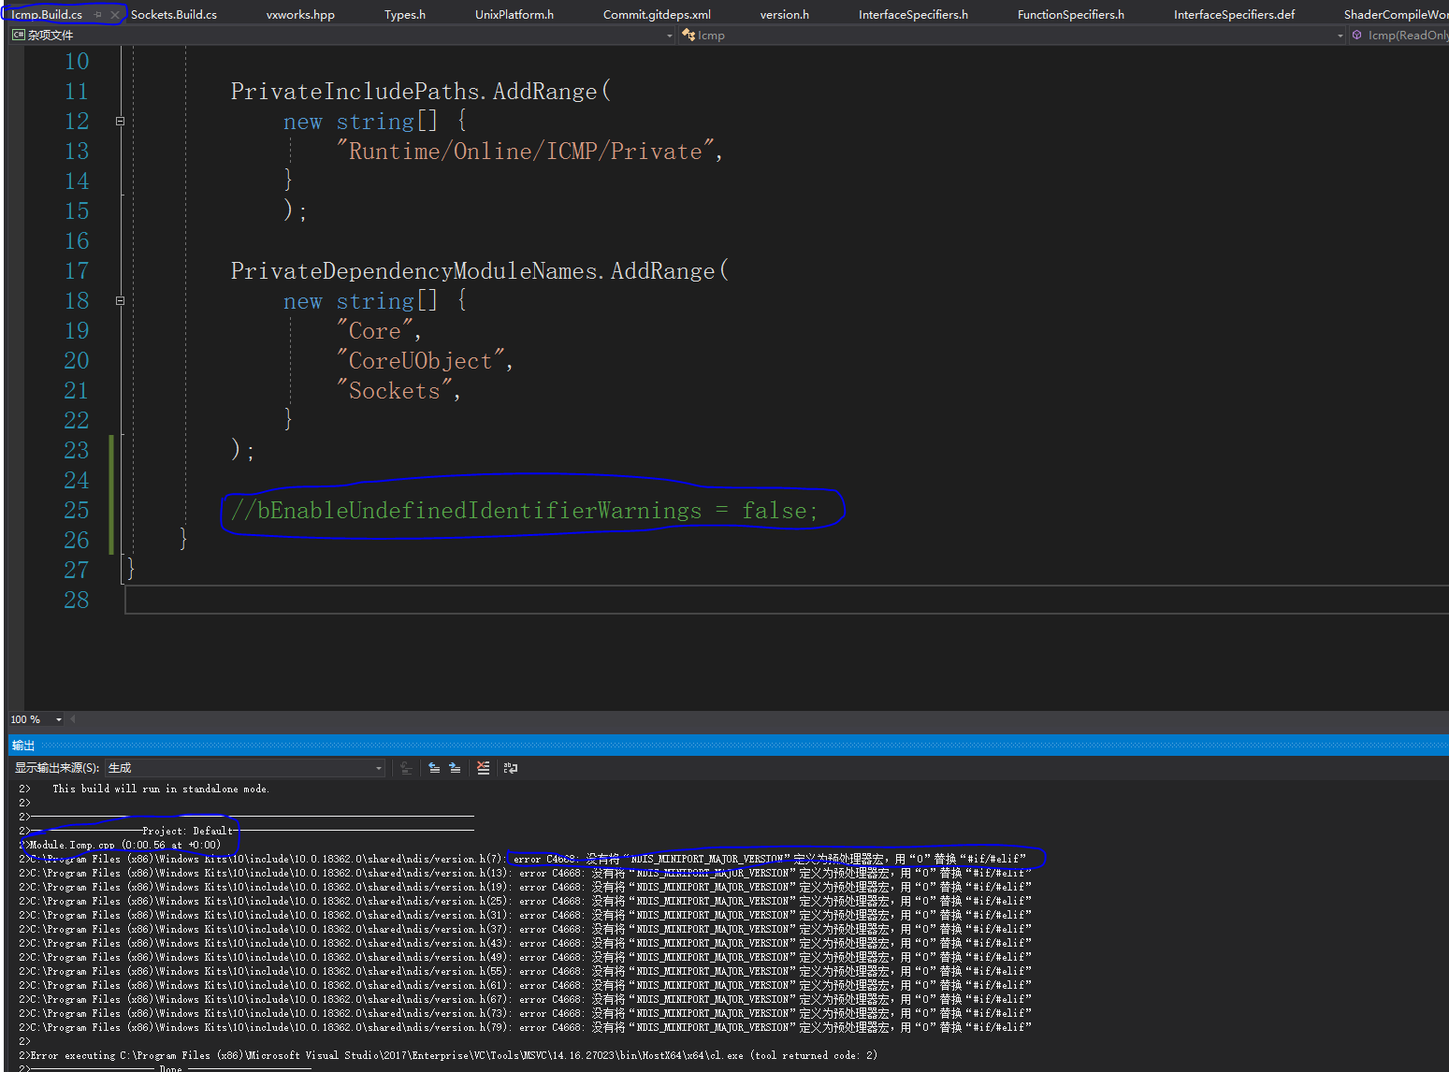Switch to the Commit.gitdeps.xml tab
Viewport: 1449px width, 1072px height.
(657, 15)
